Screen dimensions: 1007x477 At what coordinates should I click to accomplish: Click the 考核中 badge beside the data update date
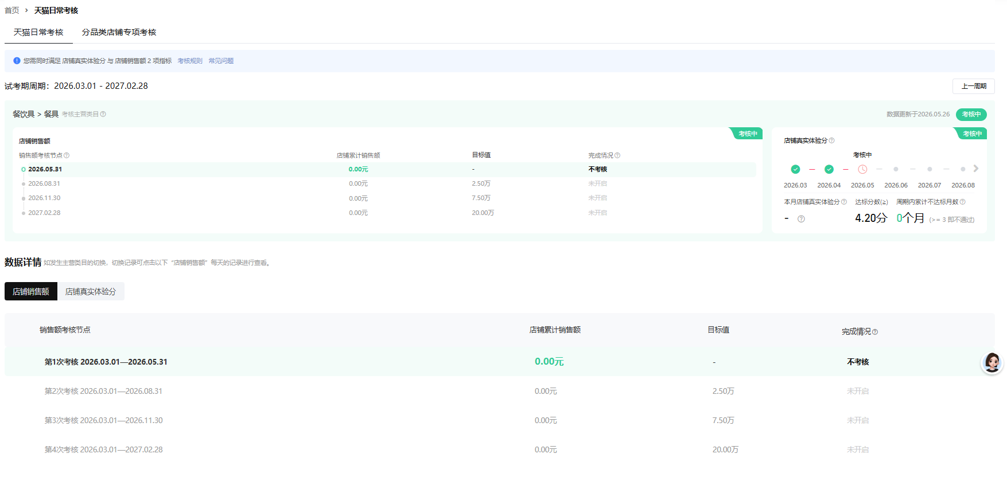[x=971, y=114]
